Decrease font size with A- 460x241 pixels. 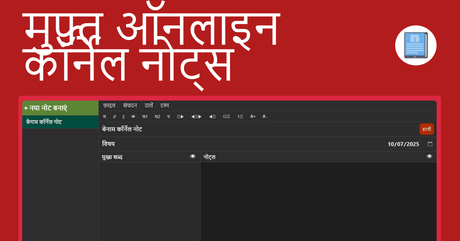(x=265, y=116)
